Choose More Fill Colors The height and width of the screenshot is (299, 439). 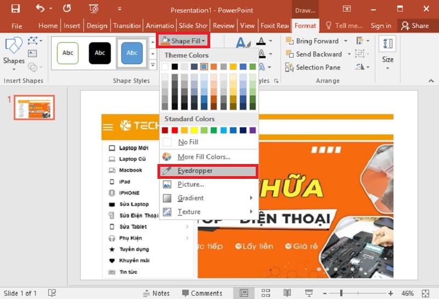(203, 157)
